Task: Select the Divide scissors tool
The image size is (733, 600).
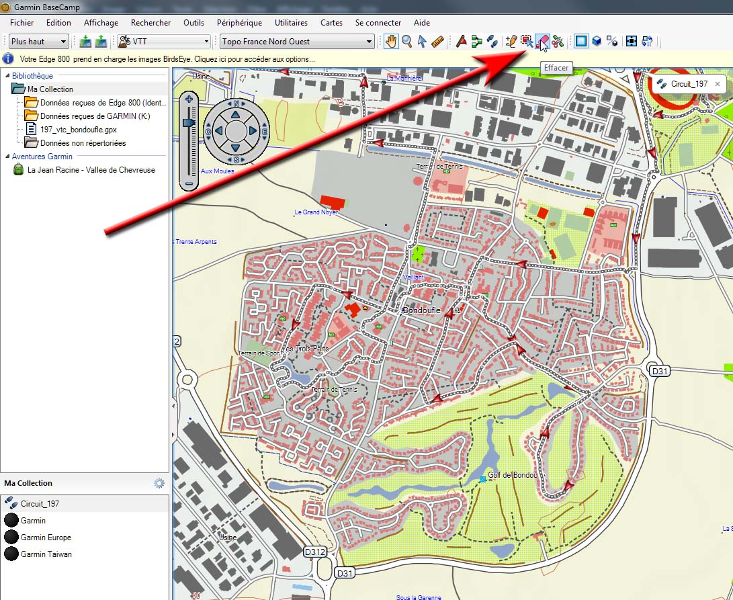Action: [558, 41]
